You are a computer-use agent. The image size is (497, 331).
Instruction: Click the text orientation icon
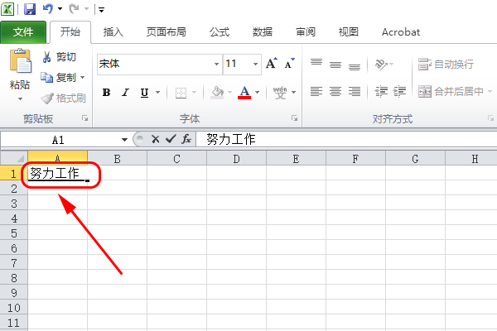coord(381,65)
